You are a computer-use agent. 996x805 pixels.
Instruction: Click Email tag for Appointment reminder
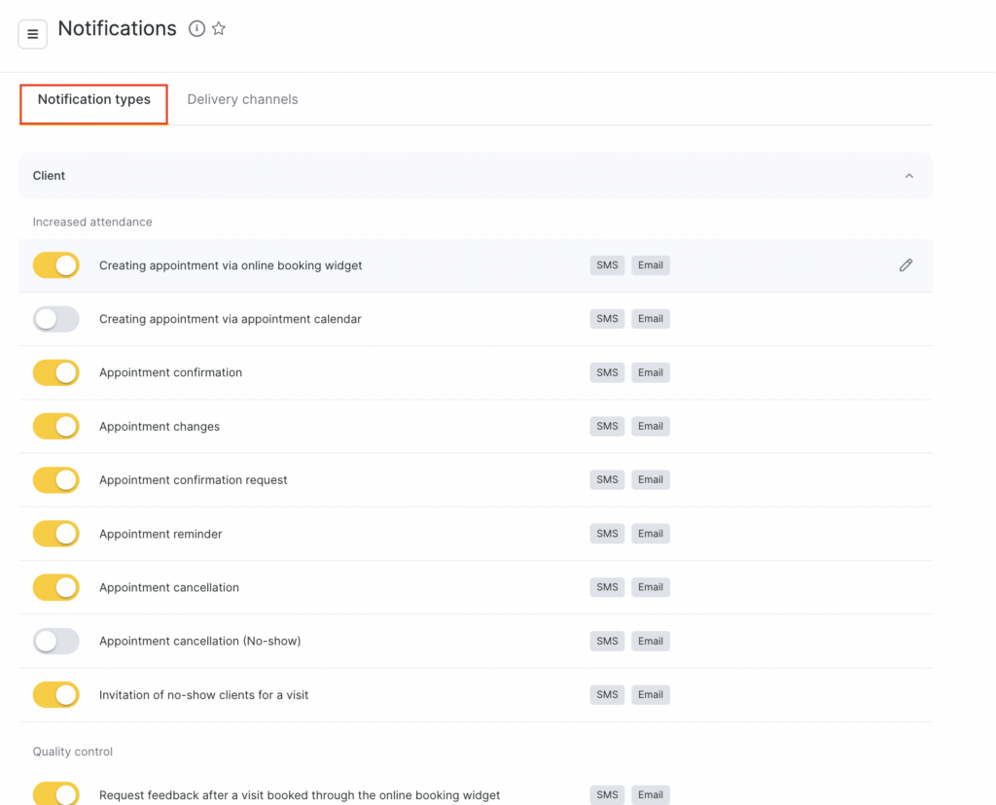650,534
